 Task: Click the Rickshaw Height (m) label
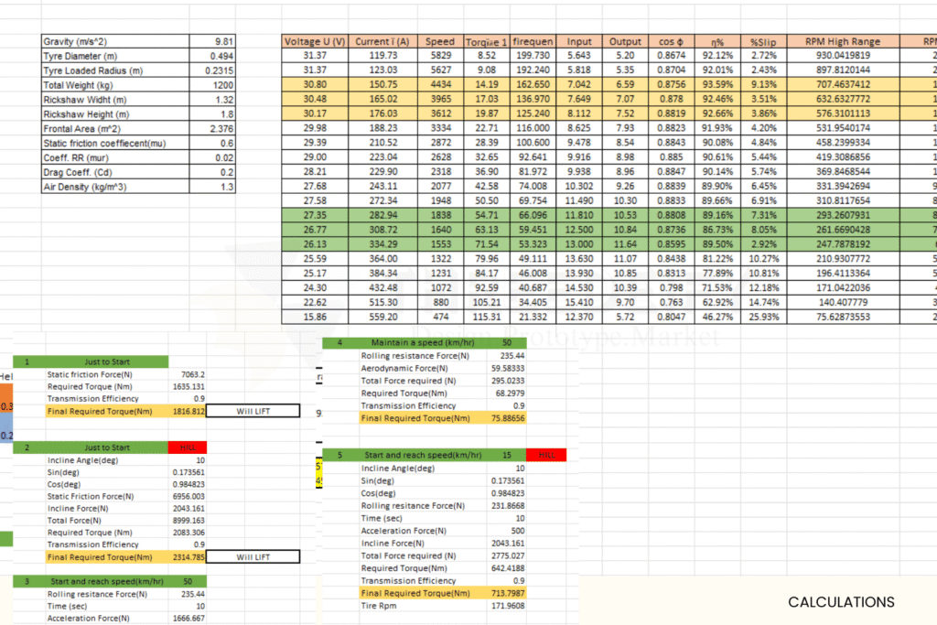click(x=115, y=114)
